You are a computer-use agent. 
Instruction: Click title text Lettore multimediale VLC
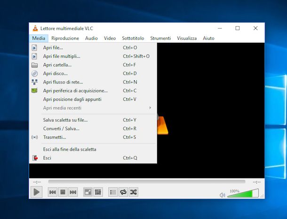click(x=67, y=29)
